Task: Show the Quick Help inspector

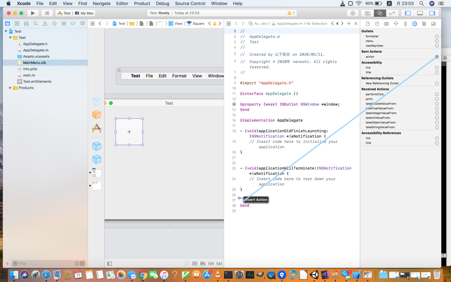Action: (377, 24)
